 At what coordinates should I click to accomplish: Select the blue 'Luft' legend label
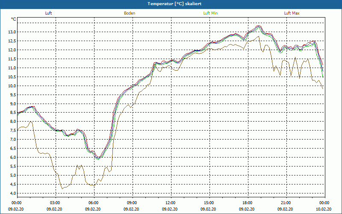click(48, 13)
